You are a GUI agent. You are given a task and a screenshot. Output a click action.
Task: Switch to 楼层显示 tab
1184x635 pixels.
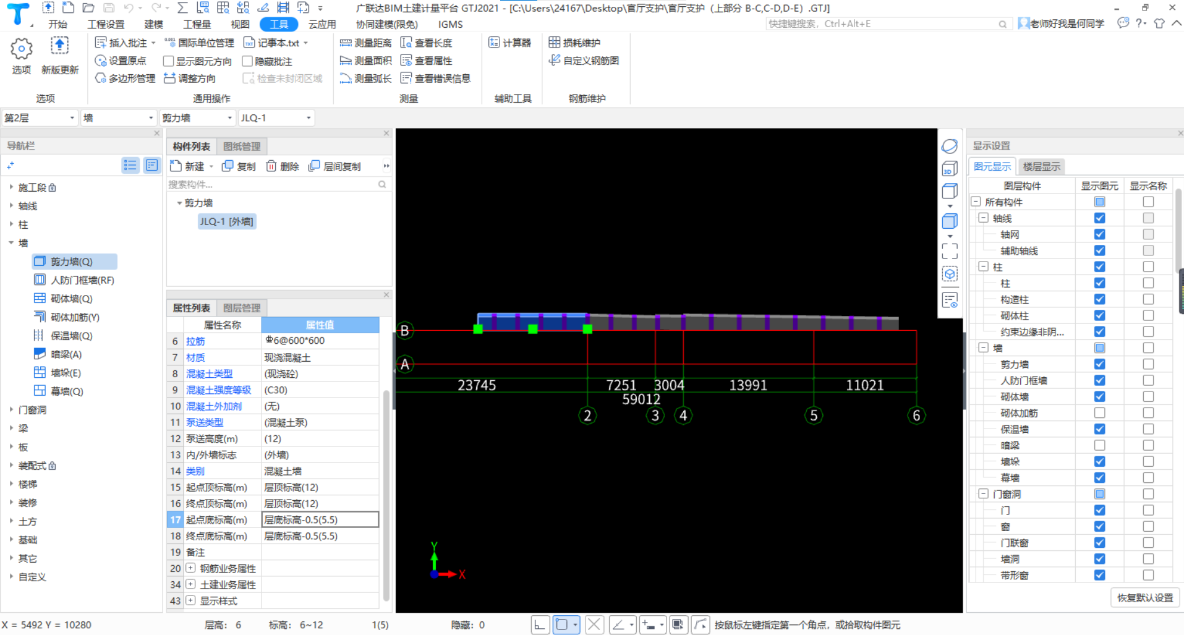click(1042, 166)
